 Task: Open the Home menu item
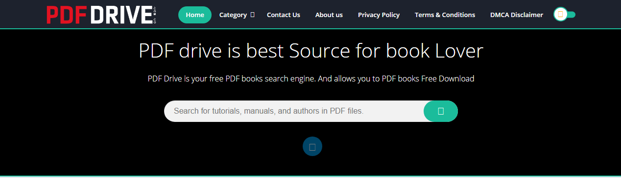tap(195, 15)
